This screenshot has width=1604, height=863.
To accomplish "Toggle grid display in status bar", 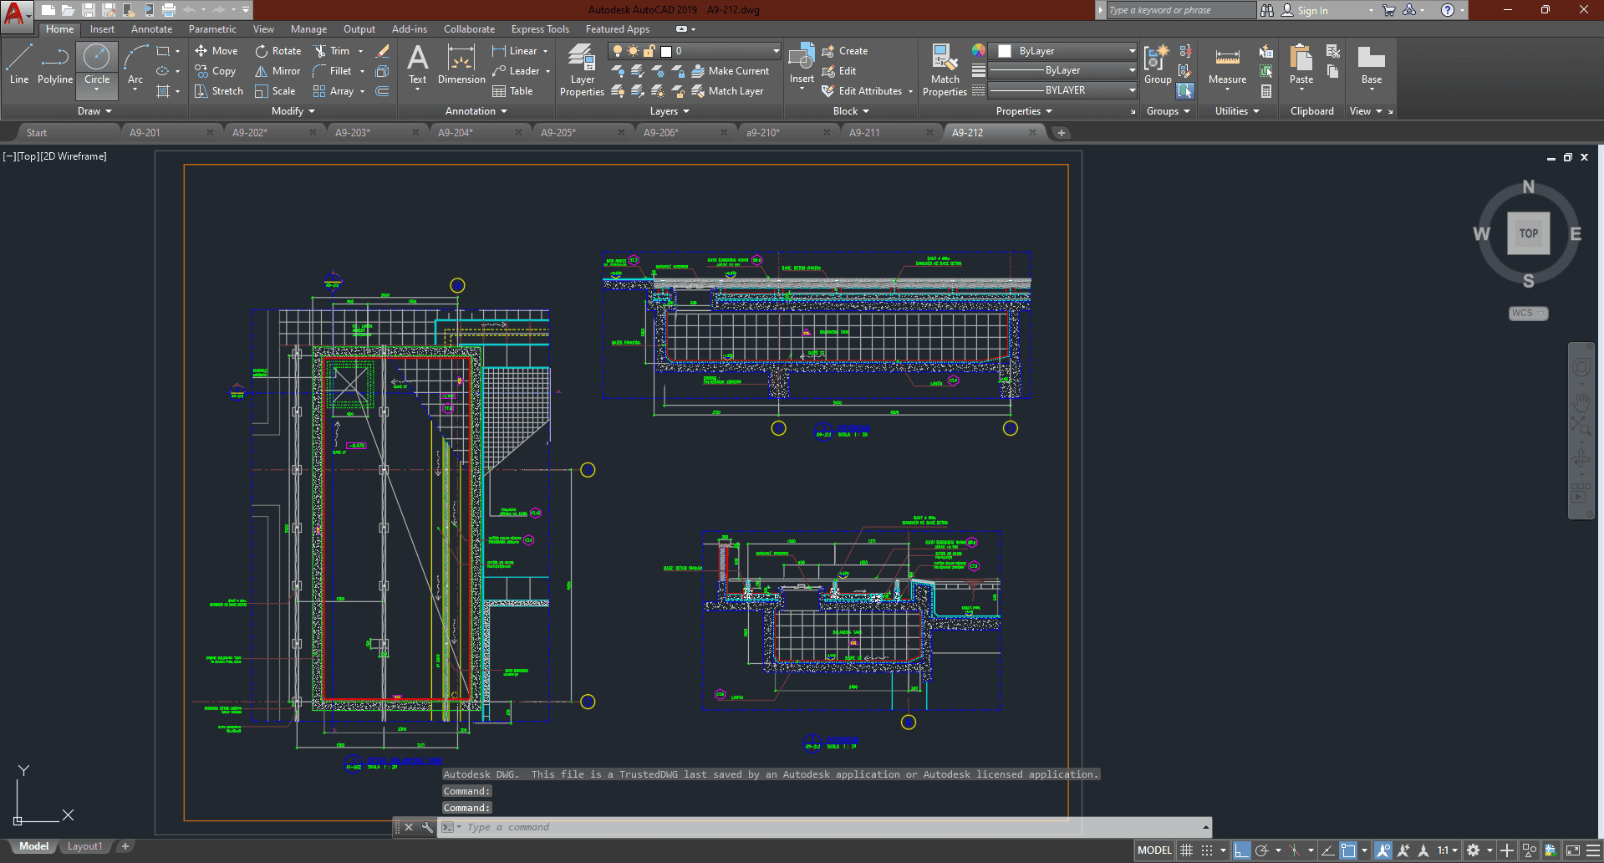I will point(1186,850).
